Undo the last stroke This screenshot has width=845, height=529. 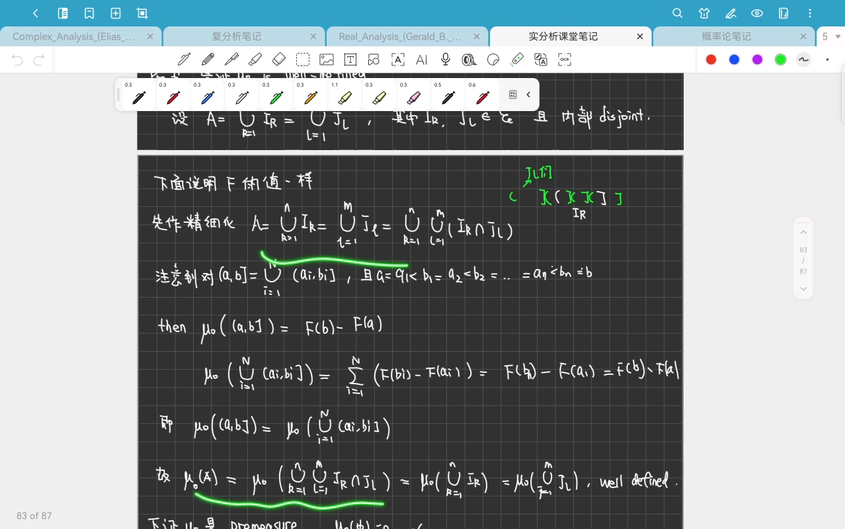click(x=17, y=60)
